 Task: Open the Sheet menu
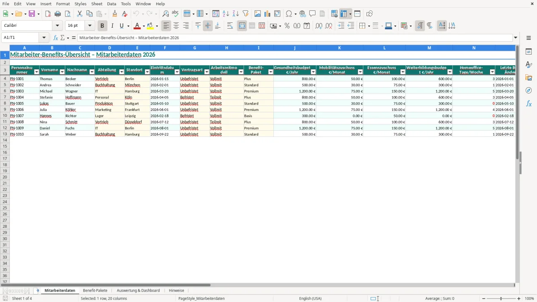[97, 4]
